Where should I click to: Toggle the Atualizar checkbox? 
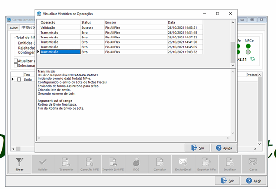[x=16, y=61]
